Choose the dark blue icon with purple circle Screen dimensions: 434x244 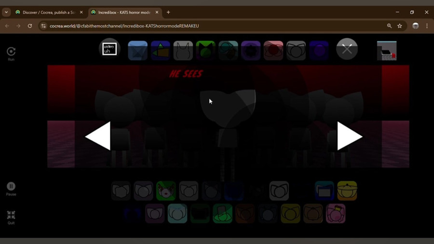point(319,51)
